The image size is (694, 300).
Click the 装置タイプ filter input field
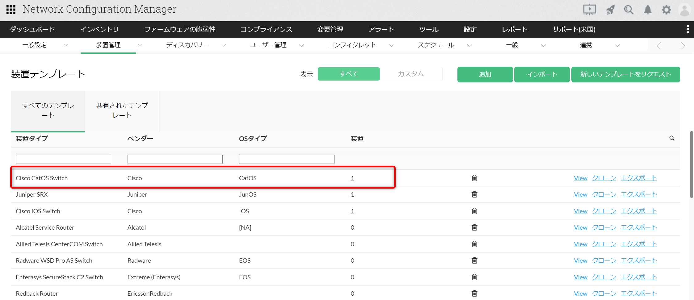pyautogui.click(x=63, y=159)
